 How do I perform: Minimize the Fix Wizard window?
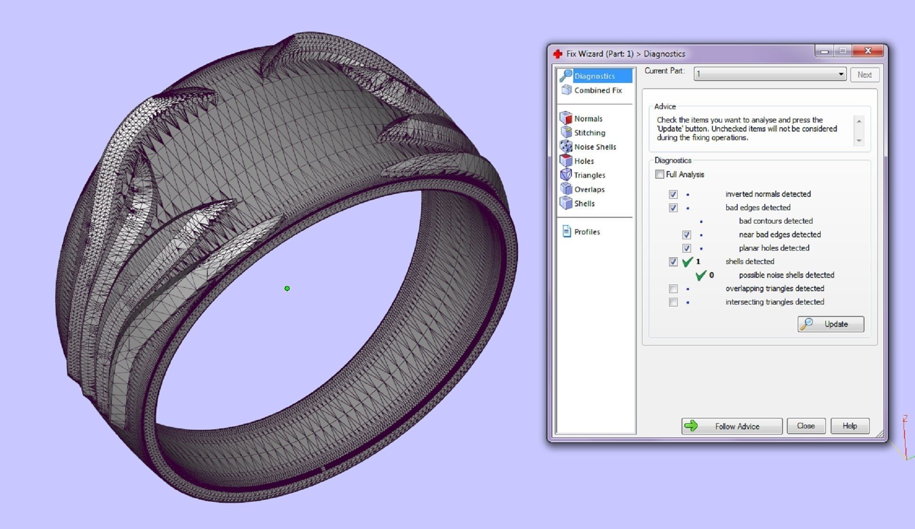point(824,51)
